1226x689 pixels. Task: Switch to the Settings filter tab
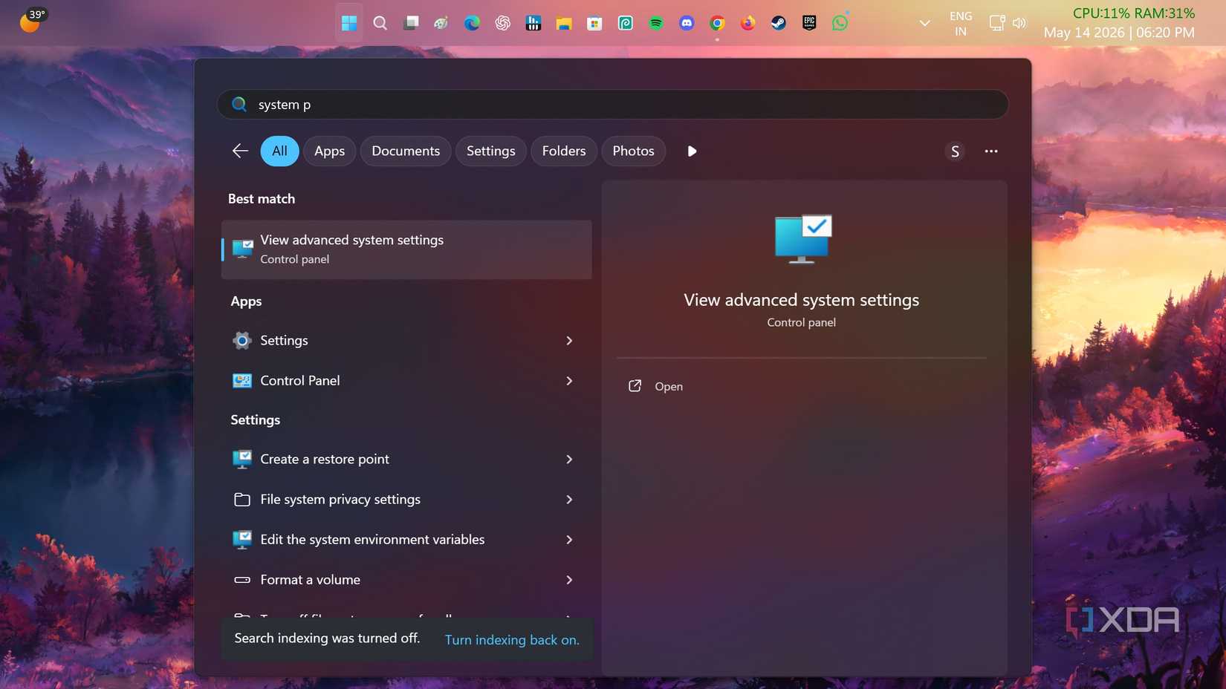coord(490,151)
